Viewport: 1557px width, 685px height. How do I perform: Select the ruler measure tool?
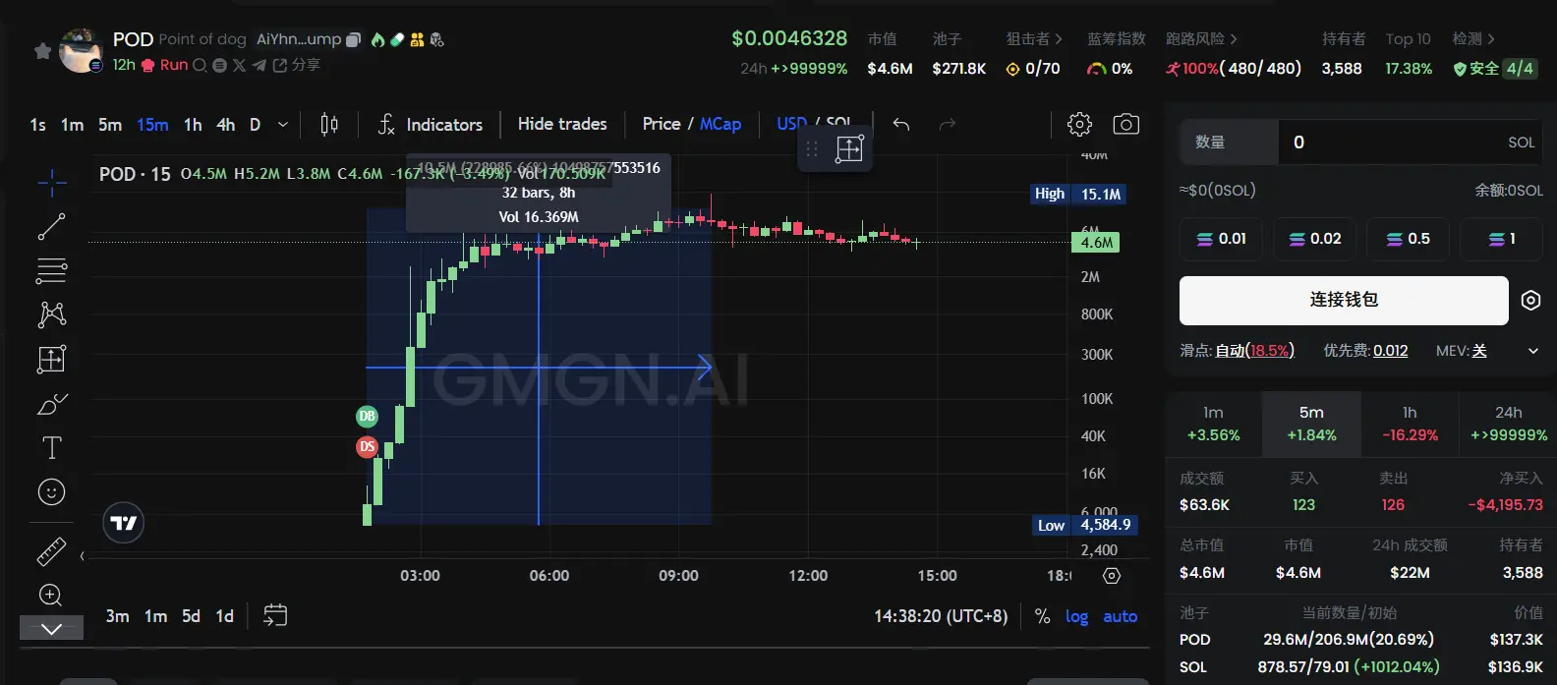click(51, 551)
